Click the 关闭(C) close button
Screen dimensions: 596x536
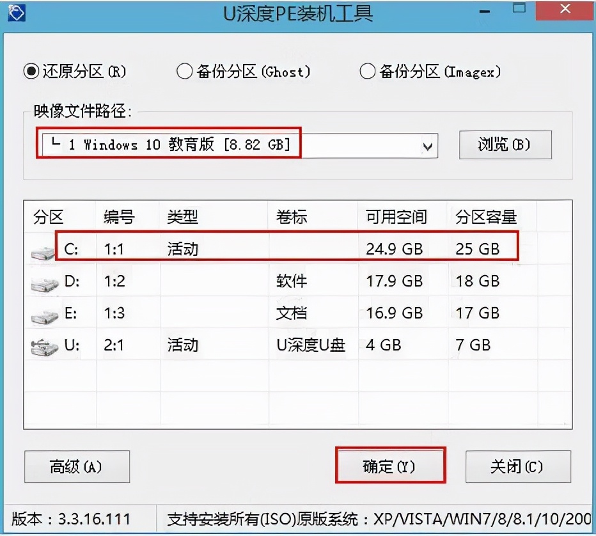point(518,466)
